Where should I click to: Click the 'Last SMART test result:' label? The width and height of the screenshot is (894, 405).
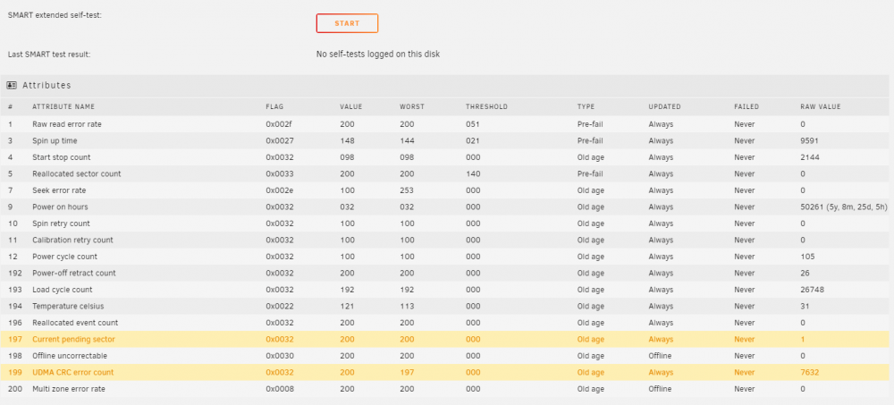(49, 55)
